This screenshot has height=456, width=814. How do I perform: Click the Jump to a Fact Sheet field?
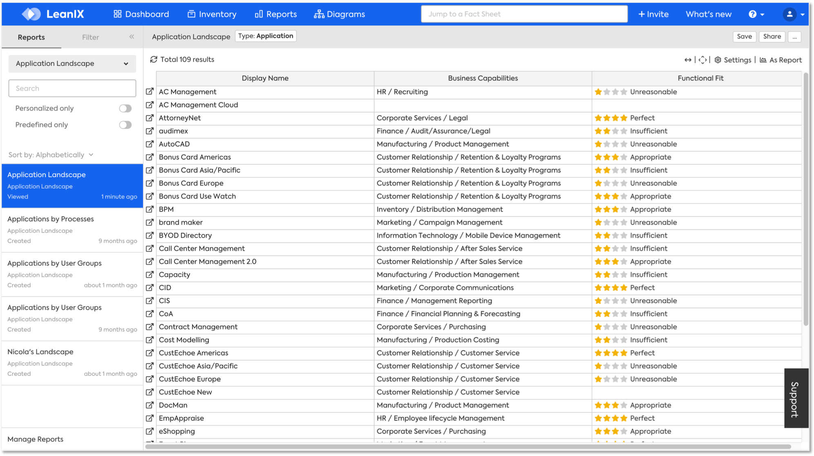click(x=524, y=14)
